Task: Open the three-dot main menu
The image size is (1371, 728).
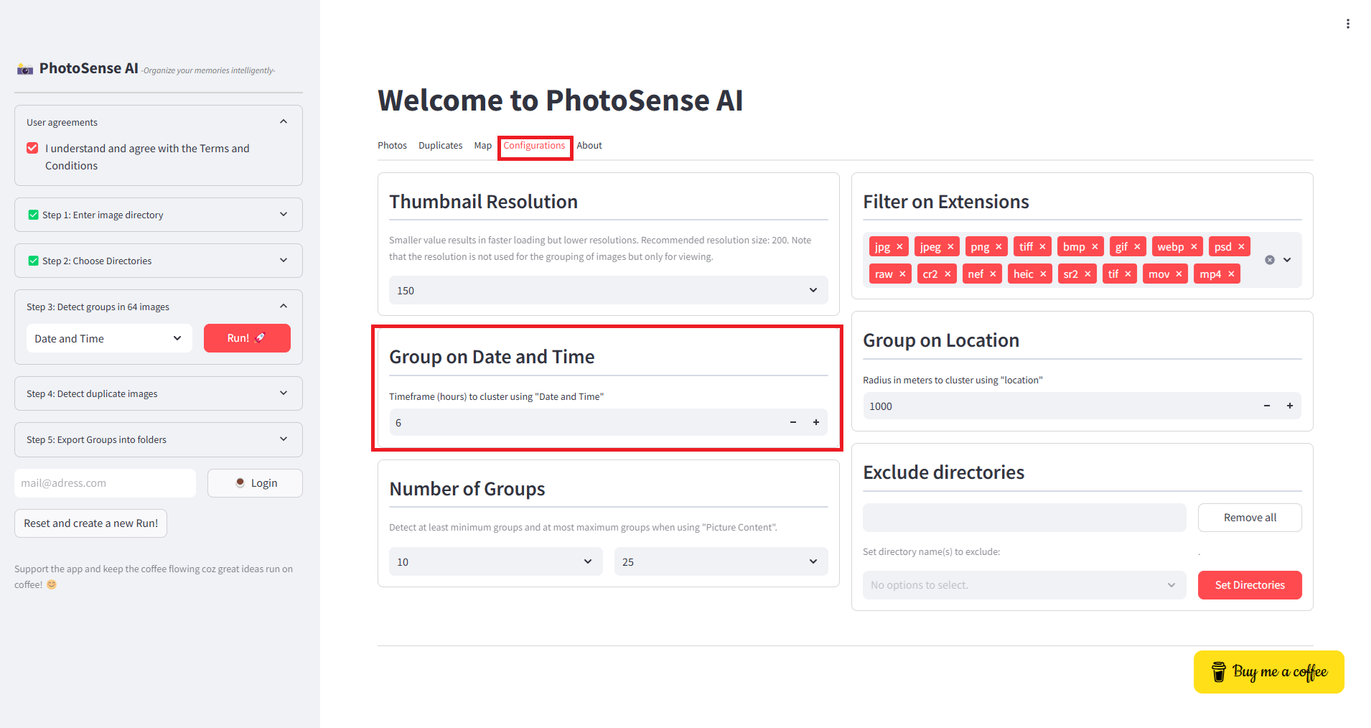Action: [x=1348, y=24]
